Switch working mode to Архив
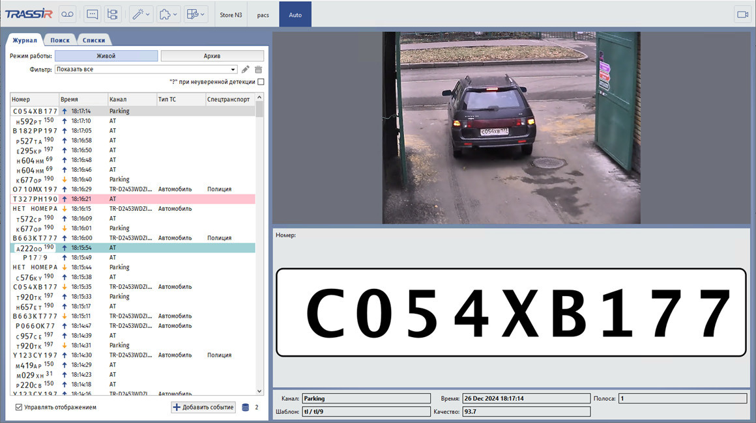 click(212, 56)
